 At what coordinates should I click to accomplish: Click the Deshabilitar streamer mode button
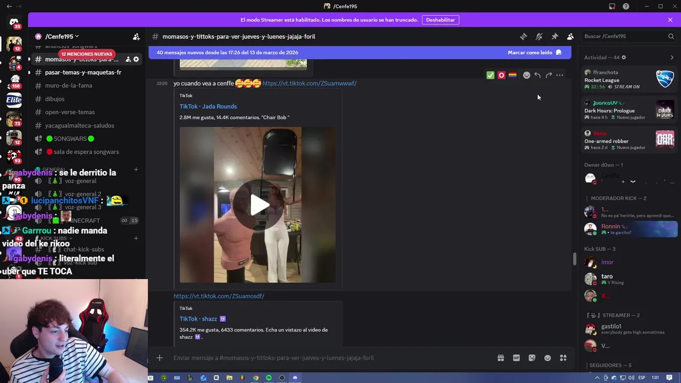(441, 20)
